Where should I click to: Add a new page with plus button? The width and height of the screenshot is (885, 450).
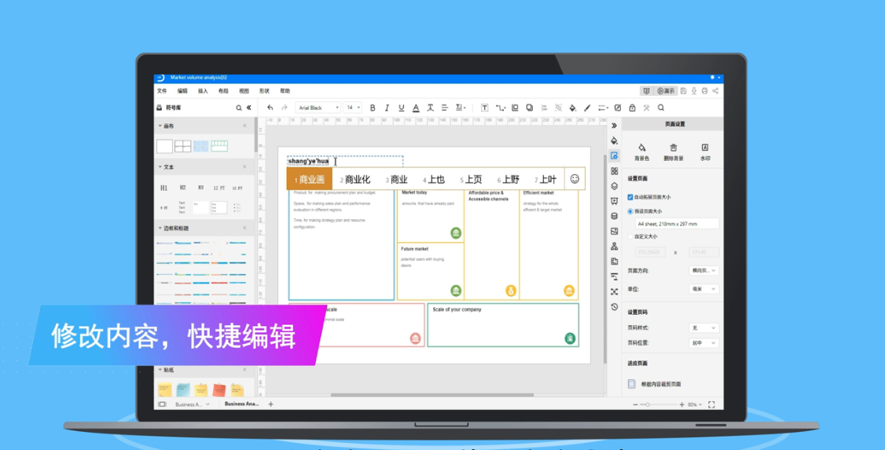270,404
